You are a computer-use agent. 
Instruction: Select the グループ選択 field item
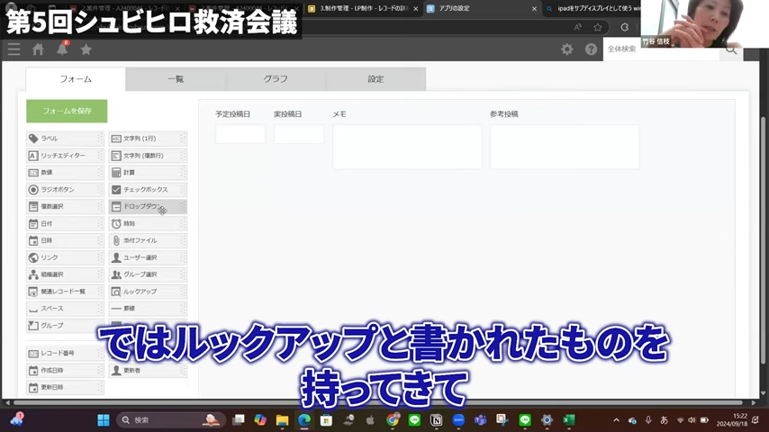click(148, 274)
